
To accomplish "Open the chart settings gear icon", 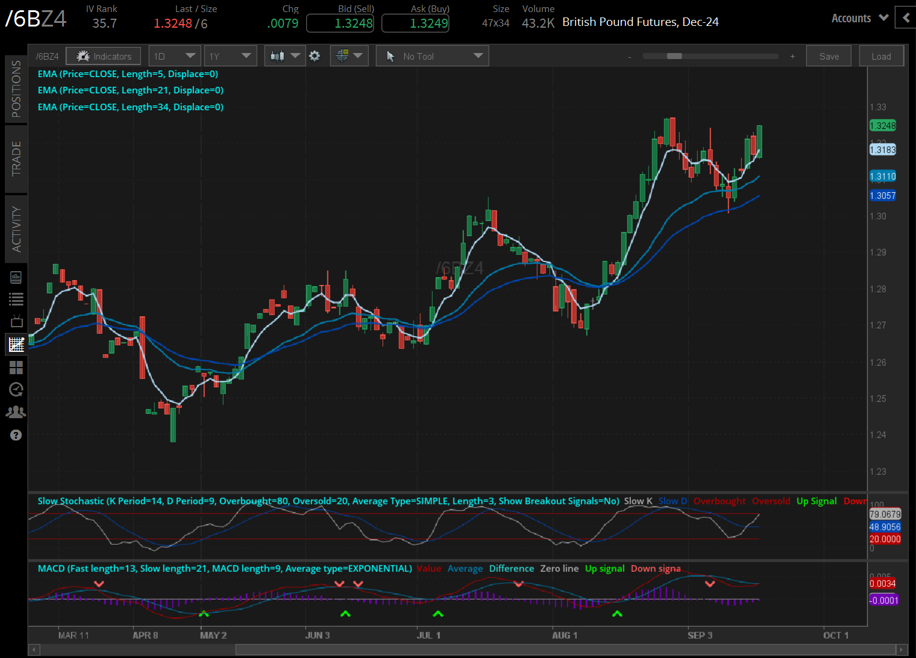I will coord(315,56).
